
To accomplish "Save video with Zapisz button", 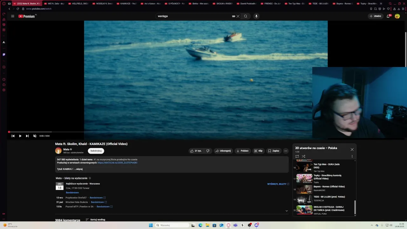I will point(274,151).
